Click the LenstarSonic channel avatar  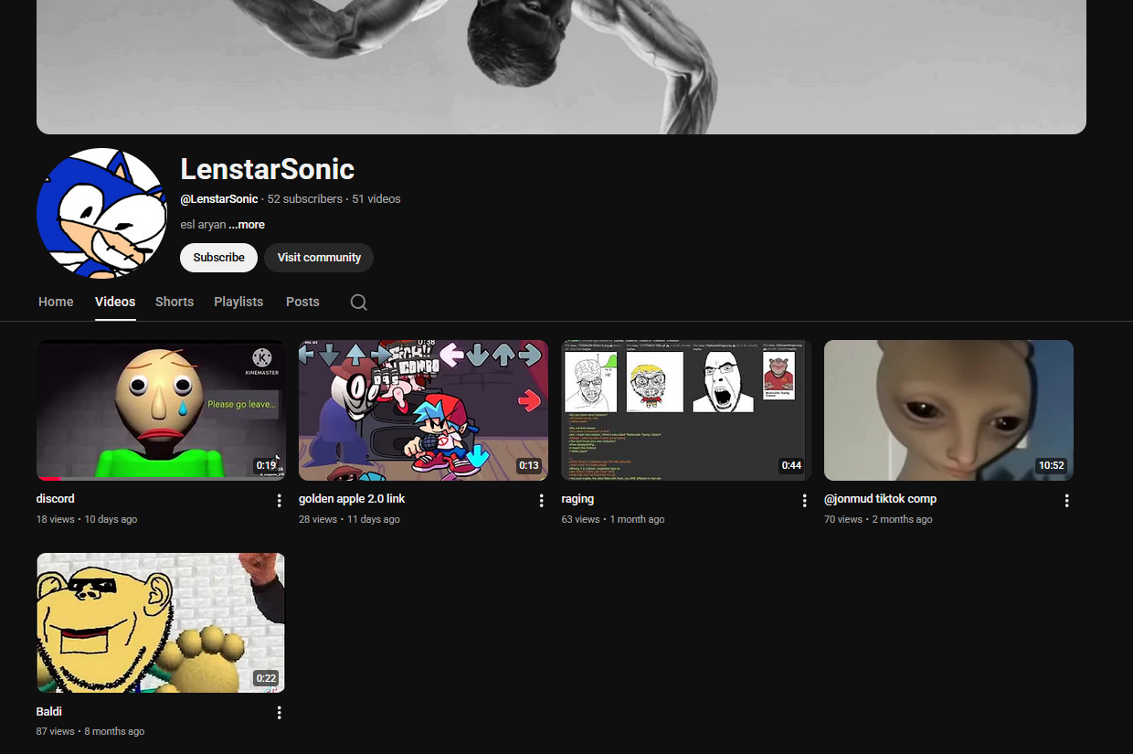101,213
